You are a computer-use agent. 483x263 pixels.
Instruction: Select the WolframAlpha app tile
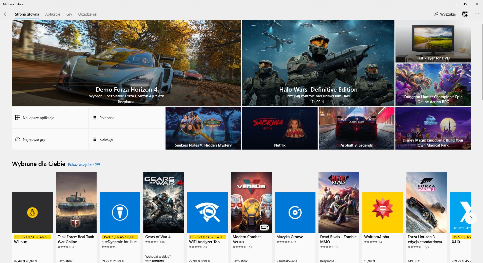point(382,212)
